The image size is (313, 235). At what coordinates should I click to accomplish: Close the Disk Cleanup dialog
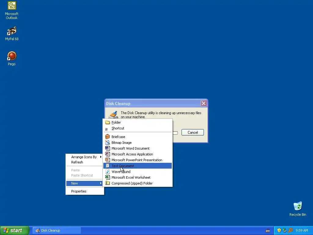[x=204, y=103]
